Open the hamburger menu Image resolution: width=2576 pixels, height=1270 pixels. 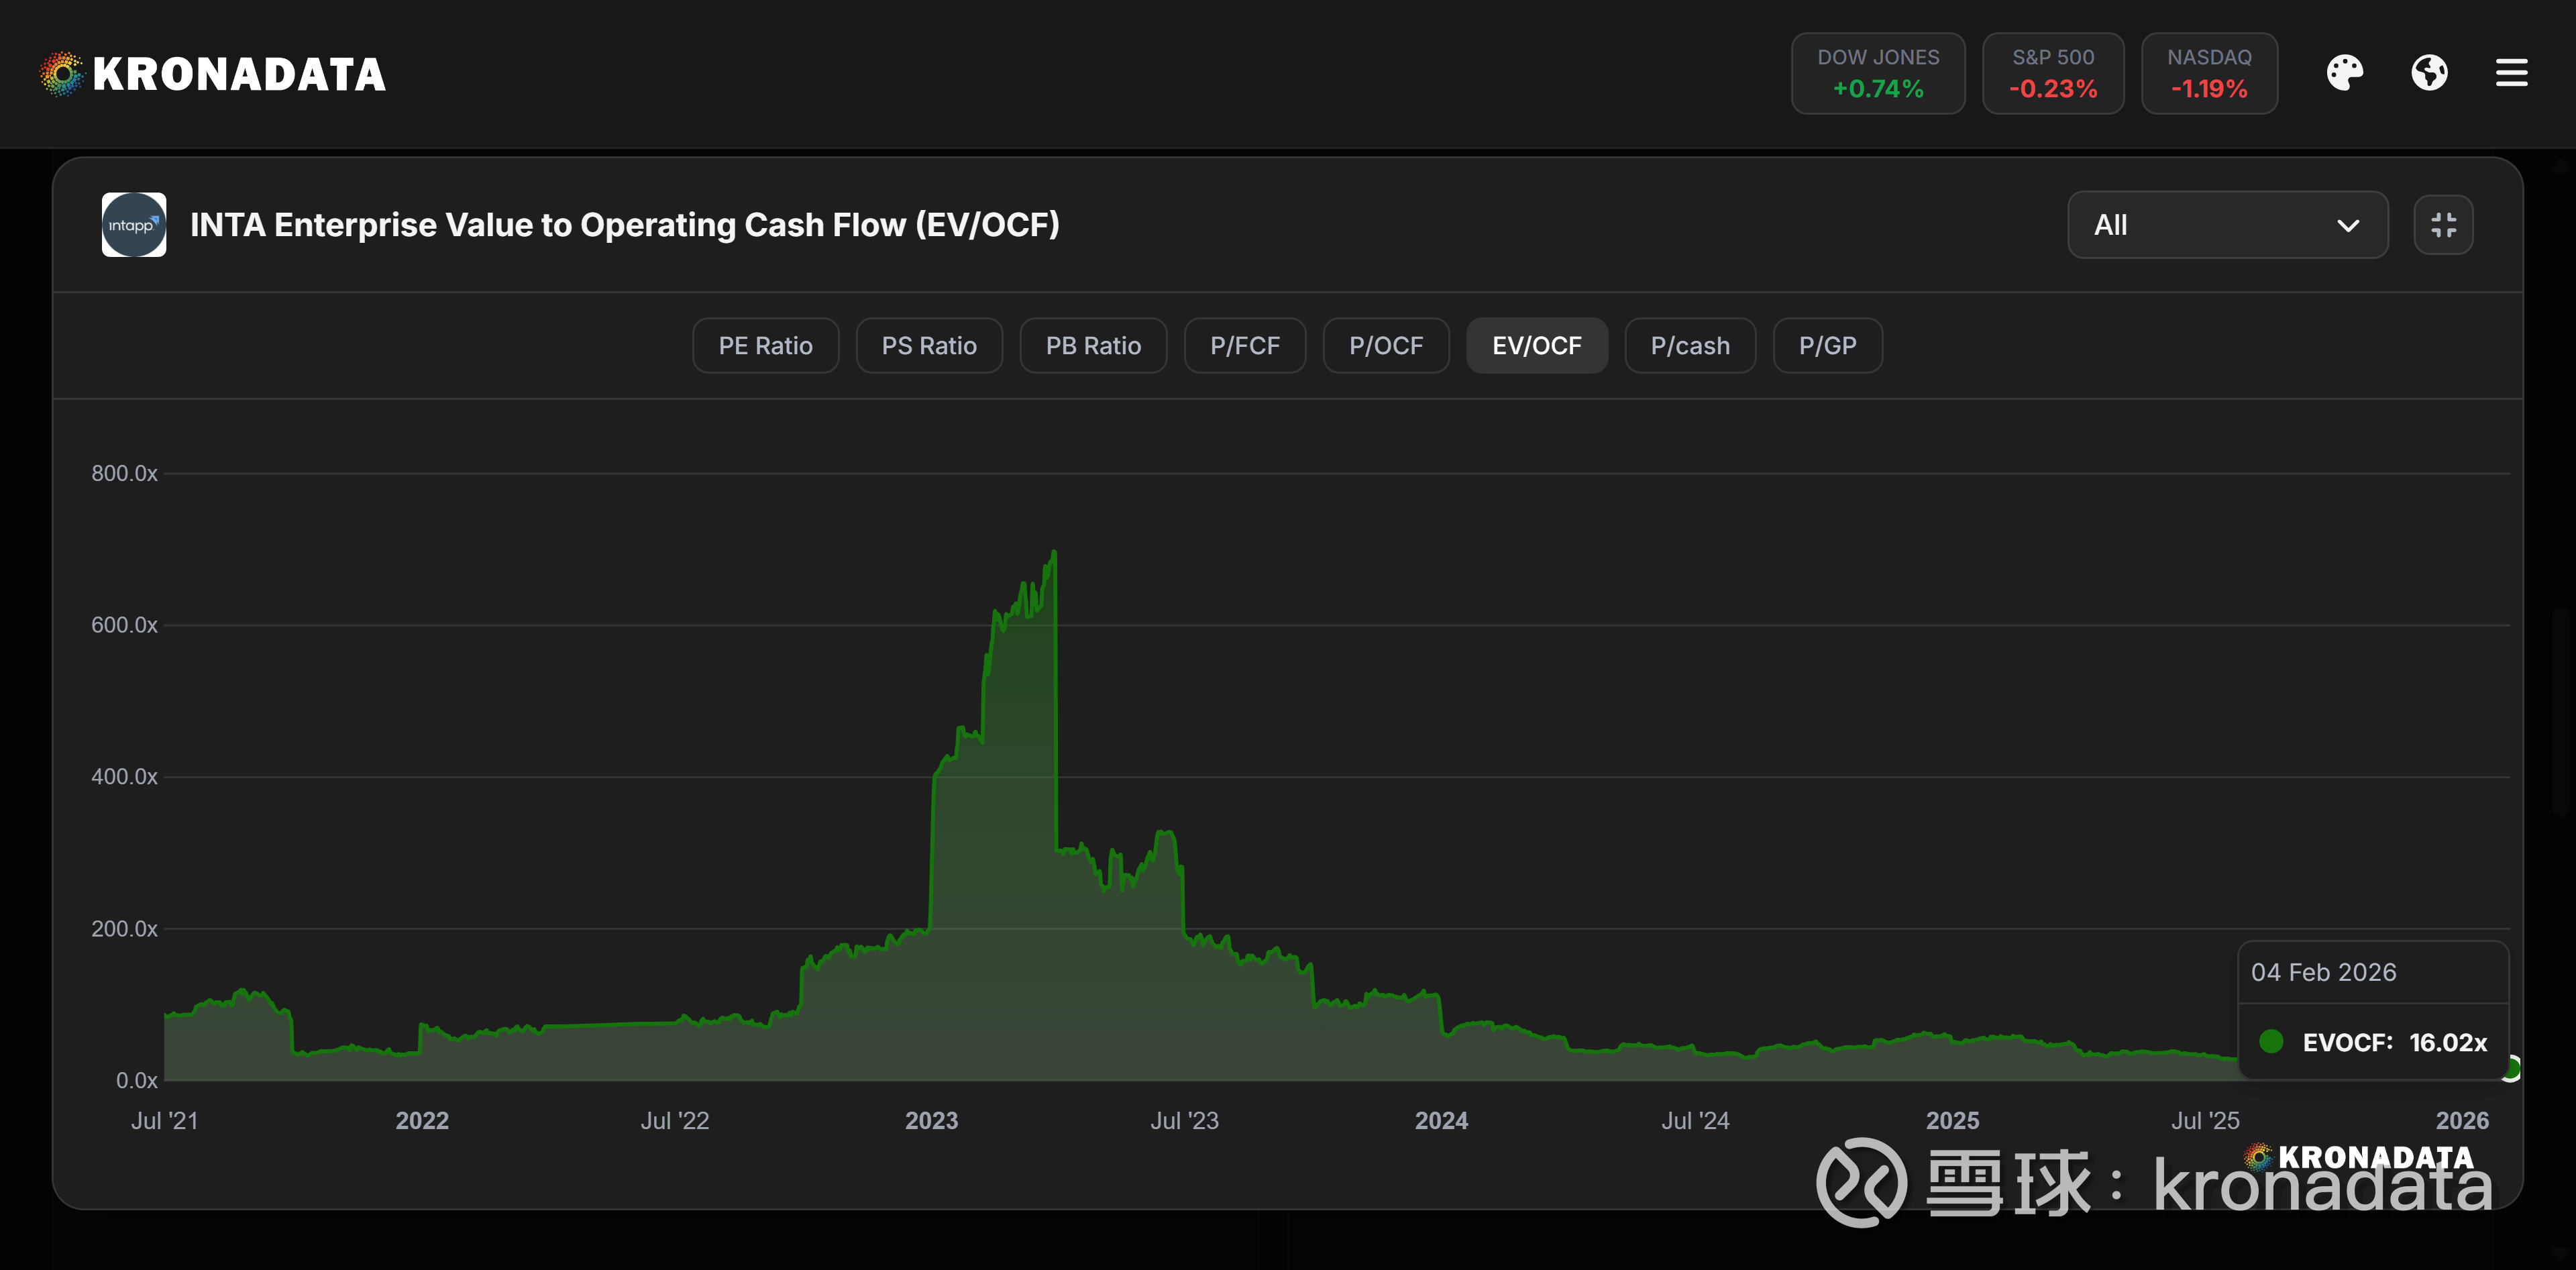point(2511,73)
